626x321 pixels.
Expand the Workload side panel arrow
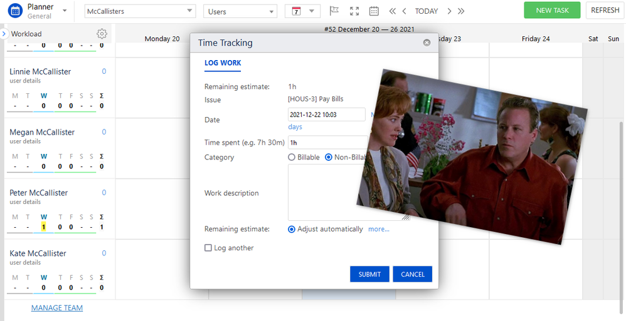[4, 33]
